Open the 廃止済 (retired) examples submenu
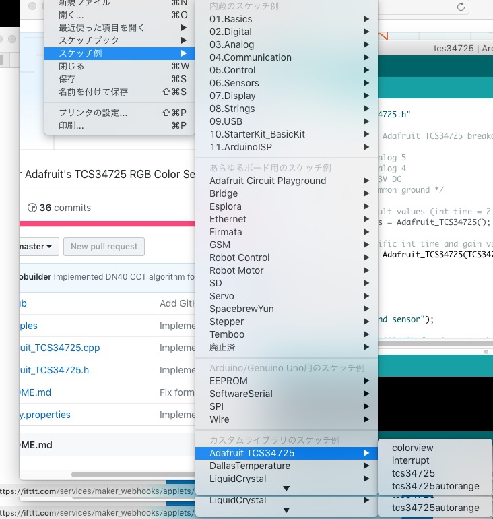493x519 pixels. click(x=286, y=347)
